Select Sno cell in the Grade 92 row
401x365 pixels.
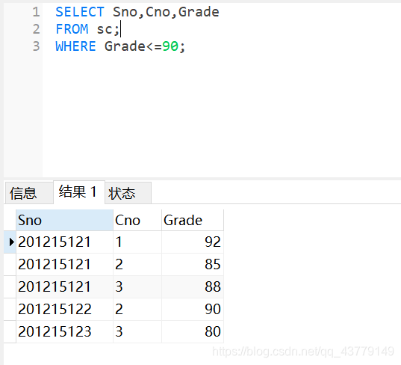[x=64, y=242]
